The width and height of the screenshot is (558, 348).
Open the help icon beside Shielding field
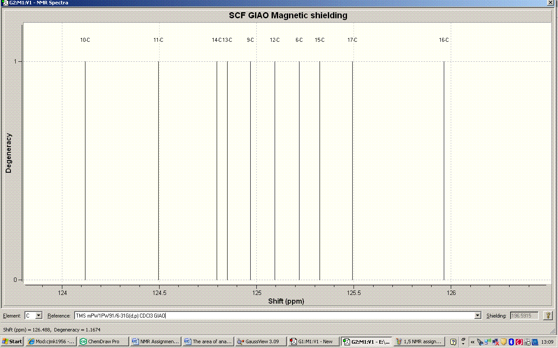point(548,315)
